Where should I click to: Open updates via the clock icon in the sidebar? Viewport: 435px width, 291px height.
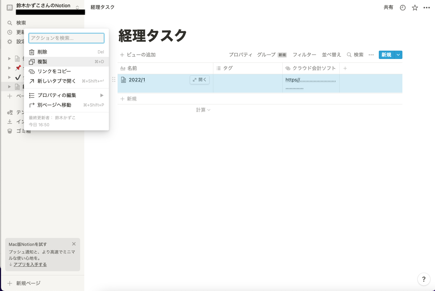click(x=10, y=32)
